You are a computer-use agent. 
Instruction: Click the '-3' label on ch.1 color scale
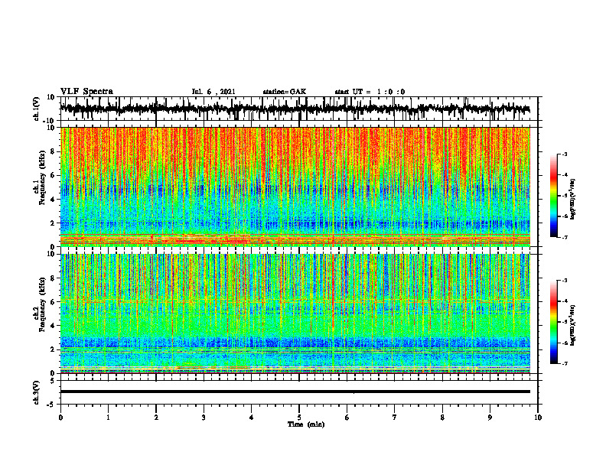click(564, 154)
